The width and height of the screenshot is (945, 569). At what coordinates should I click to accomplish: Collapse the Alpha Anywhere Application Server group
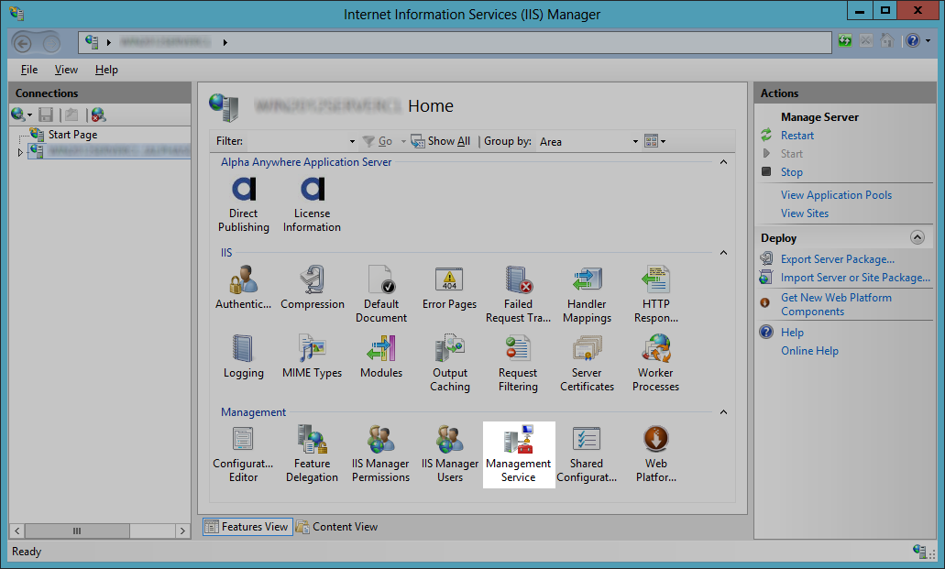[x=723, y=162]
